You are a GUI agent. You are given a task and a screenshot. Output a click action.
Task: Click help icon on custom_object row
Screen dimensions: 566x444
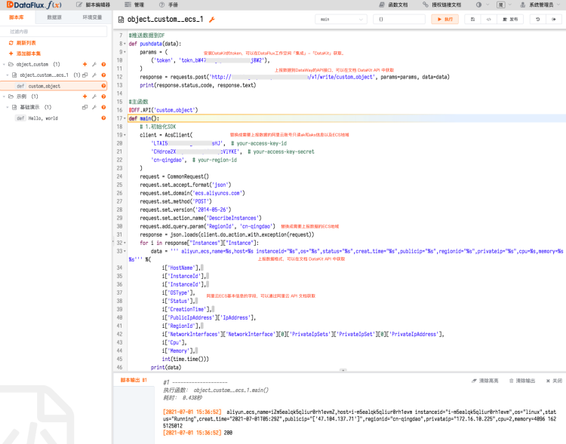[x=103, y=86]
